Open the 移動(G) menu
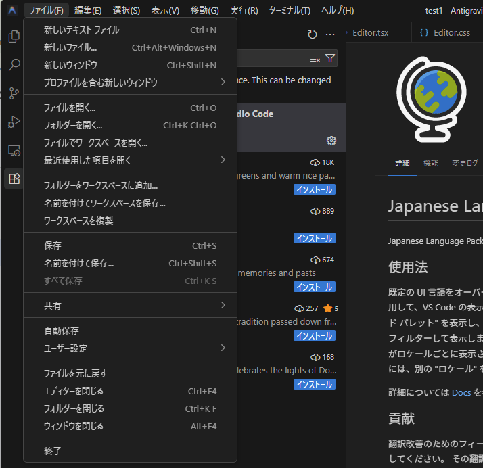483x468 pixels. 204,10
